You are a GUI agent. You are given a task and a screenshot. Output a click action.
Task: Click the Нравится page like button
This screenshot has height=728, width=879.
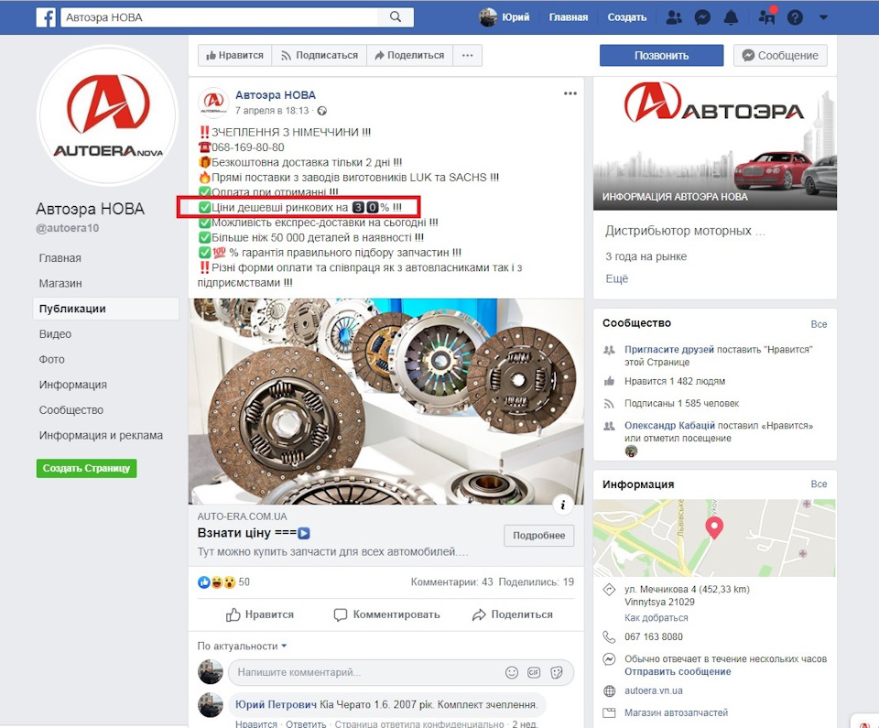click(x=234, y=55)
